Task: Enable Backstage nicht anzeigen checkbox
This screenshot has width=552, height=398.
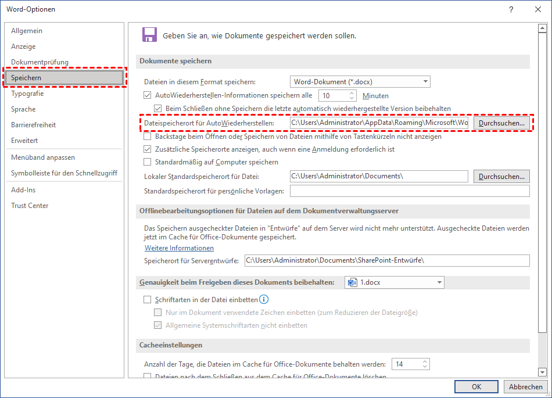Action: tap(148, 137)
